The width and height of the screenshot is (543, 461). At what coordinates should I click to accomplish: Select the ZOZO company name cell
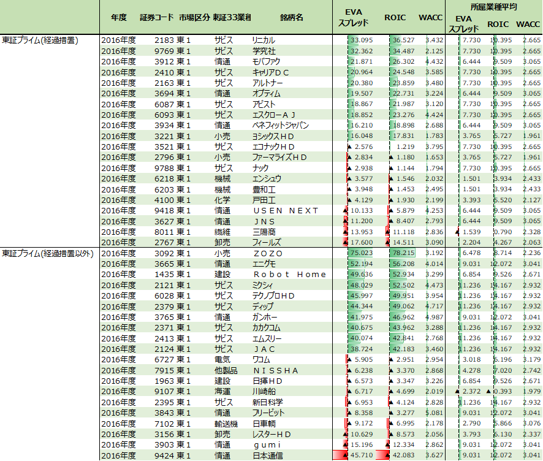tap(268, 253)
